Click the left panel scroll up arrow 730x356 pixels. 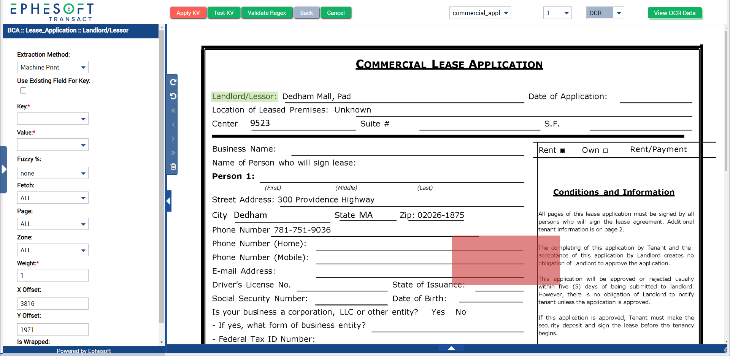[x=162, y=27]
